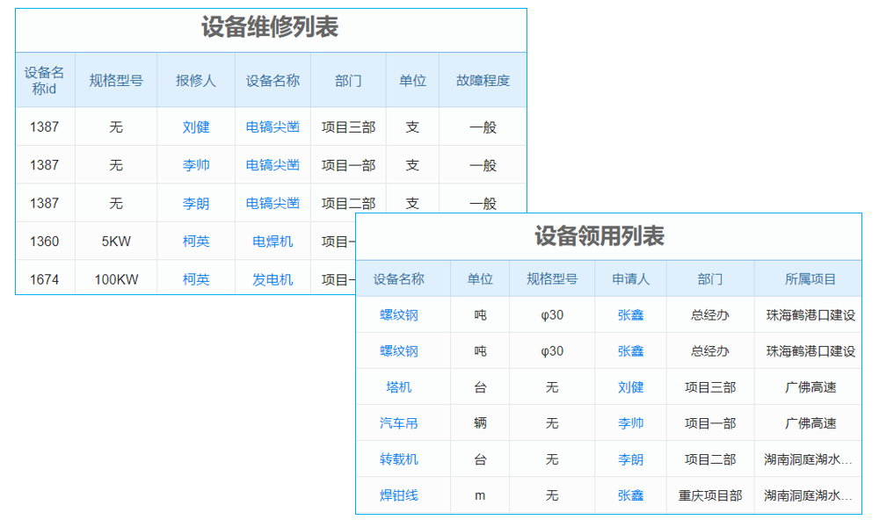879x527 pixels.
Task: Click the 规格型号 header in requisition list
Action: click(x=552, y=278)
